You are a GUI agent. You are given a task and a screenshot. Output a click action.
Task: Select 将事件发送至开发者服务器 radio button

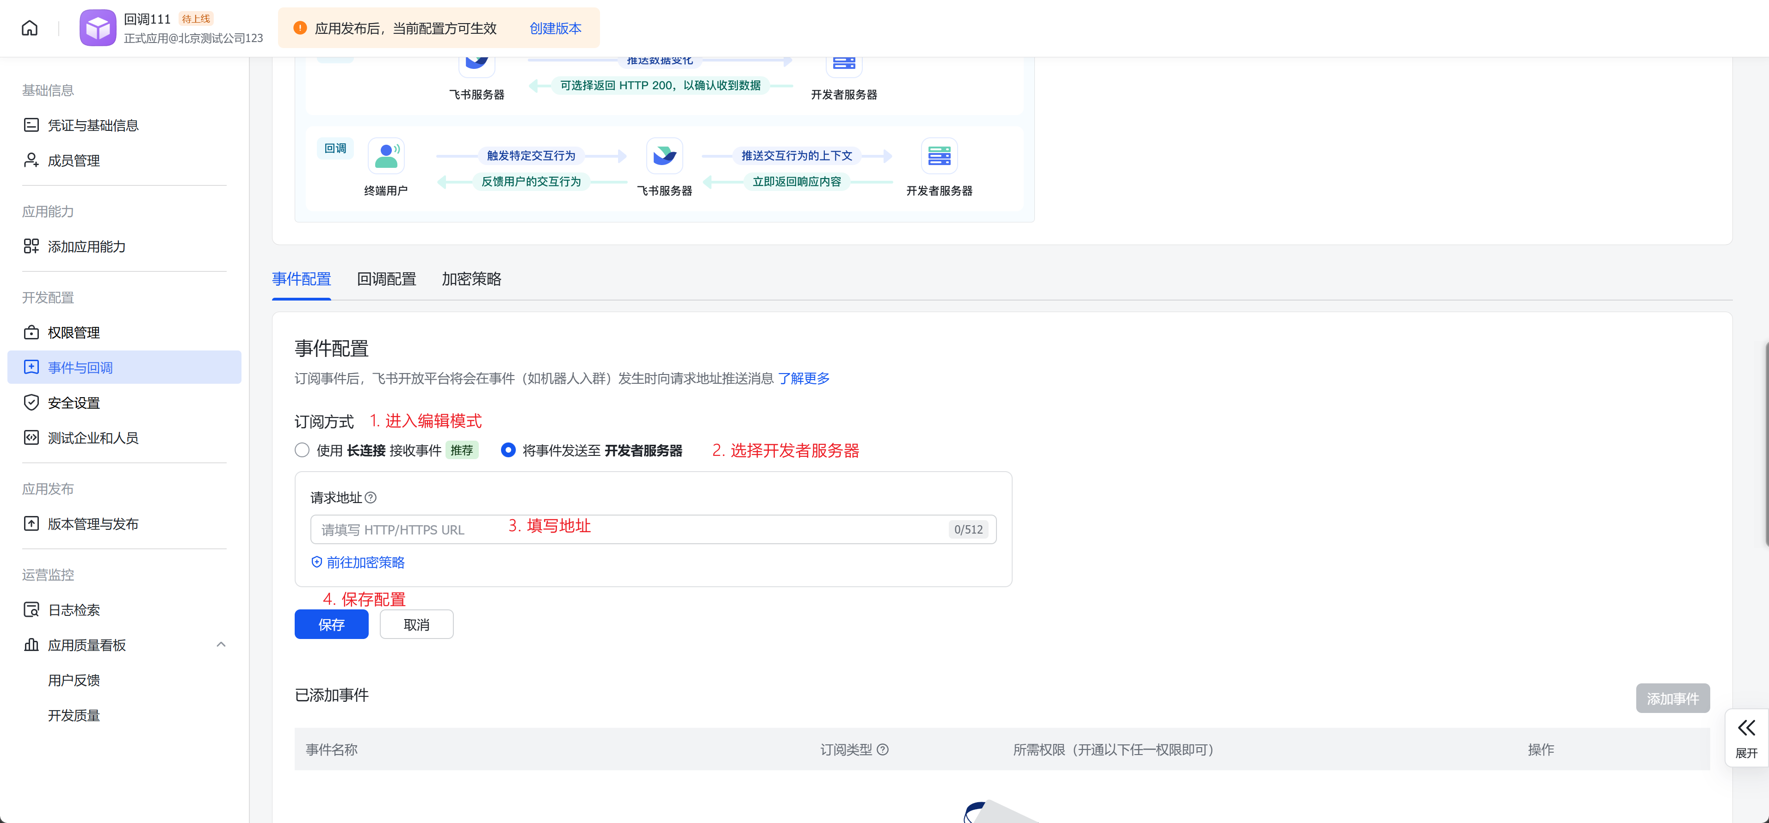click(x=508, y=450)
